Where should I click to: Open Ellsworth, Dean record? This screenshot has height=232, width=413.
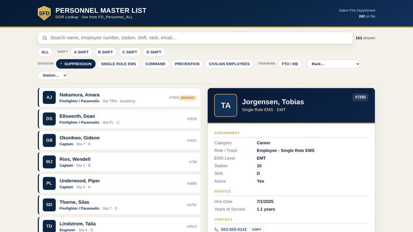tap(119, 119)
